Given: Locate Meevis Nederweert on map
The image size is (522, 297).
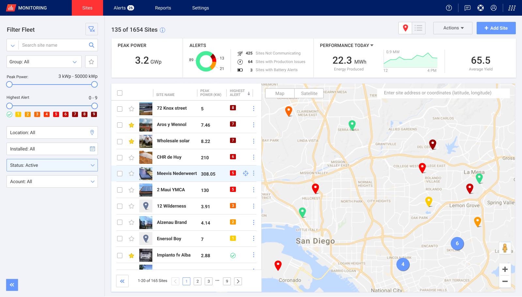Looking at the screenshot, I should tap(246, 173).
